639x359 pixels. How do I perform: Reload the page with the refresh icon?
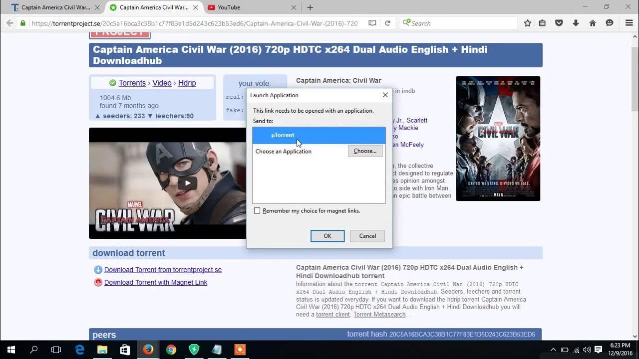point(387,23)
